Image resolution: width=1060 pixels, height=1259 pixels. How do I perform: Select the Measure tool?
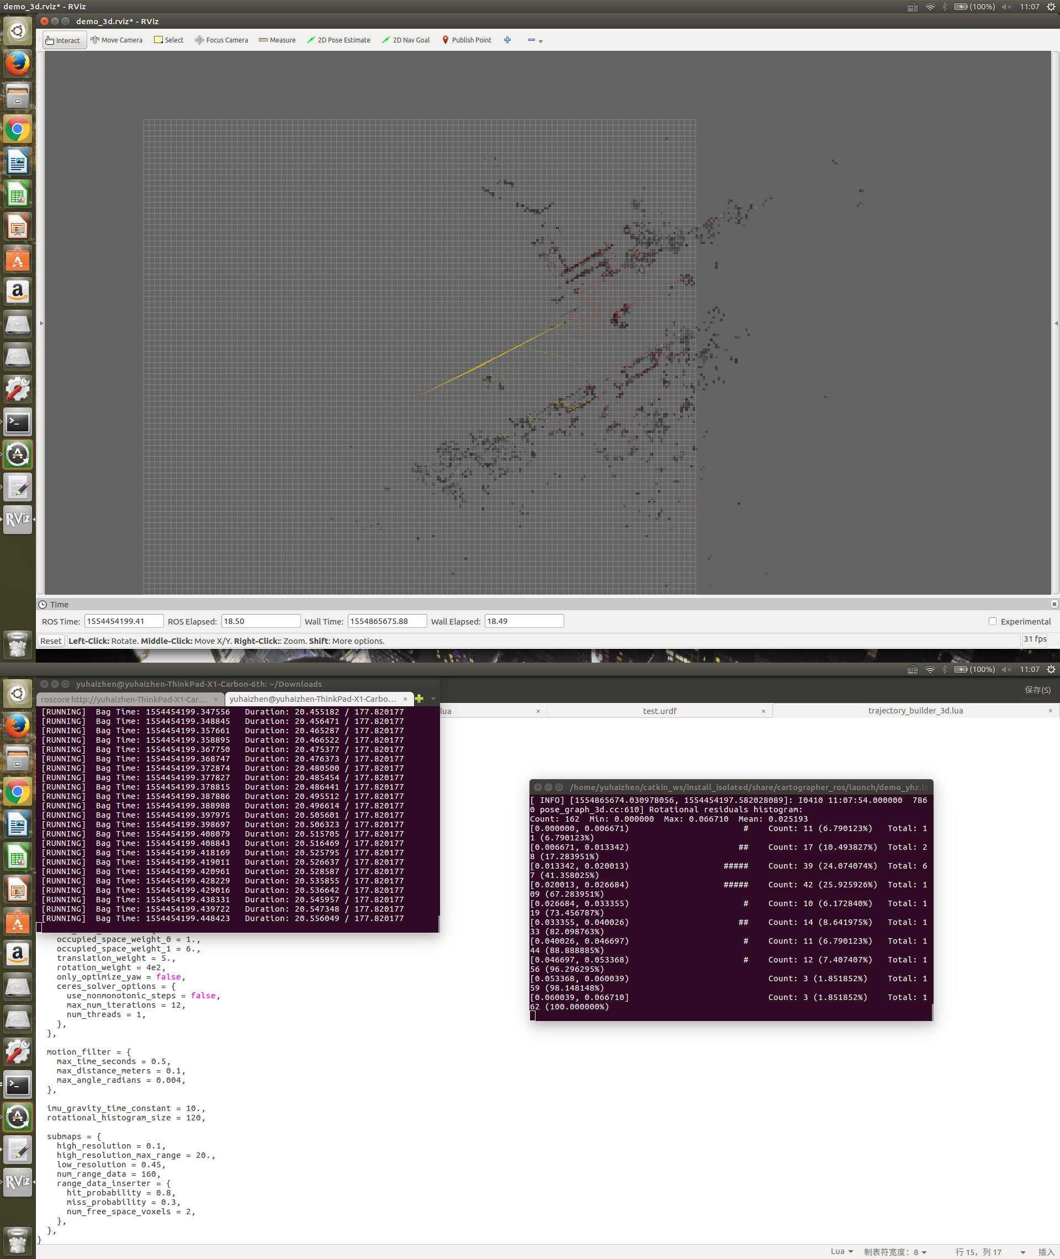point(277,40)
